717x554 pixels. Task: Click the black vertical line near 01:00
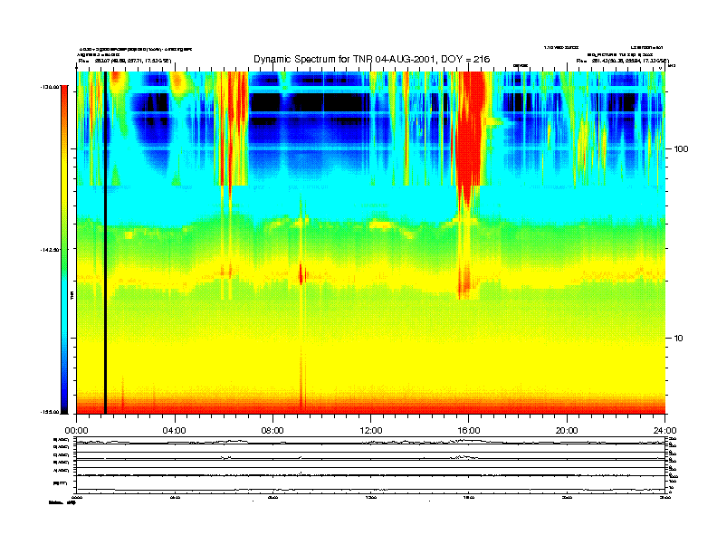pos(105,244)
